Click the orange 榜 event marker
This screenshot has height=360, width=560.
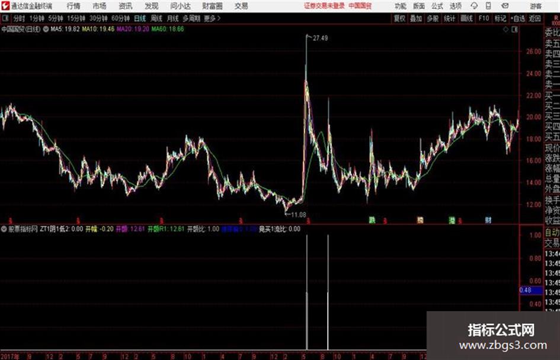[420, 220]
